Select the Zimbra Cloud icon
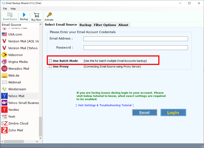Viewport: 204px width, 148px height. 4,123
